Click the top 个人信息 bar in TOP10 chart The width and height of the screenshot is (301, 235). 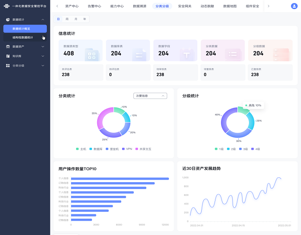pos(120,179)
